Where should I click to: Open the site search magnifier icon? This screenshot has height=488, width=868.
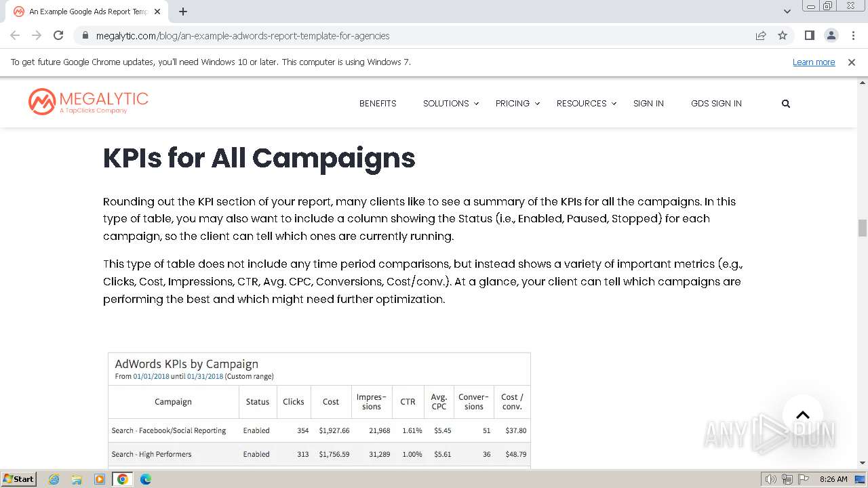(x=786, y=104)
